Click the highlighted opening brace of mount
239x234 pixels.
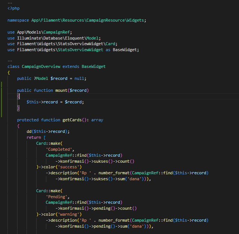tap(18, 96)
